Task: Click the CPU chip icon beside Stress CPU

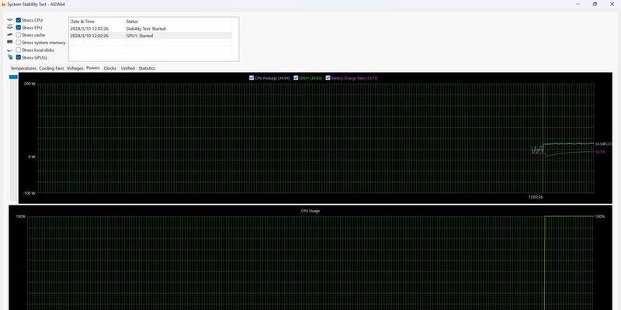Action: 10,20
